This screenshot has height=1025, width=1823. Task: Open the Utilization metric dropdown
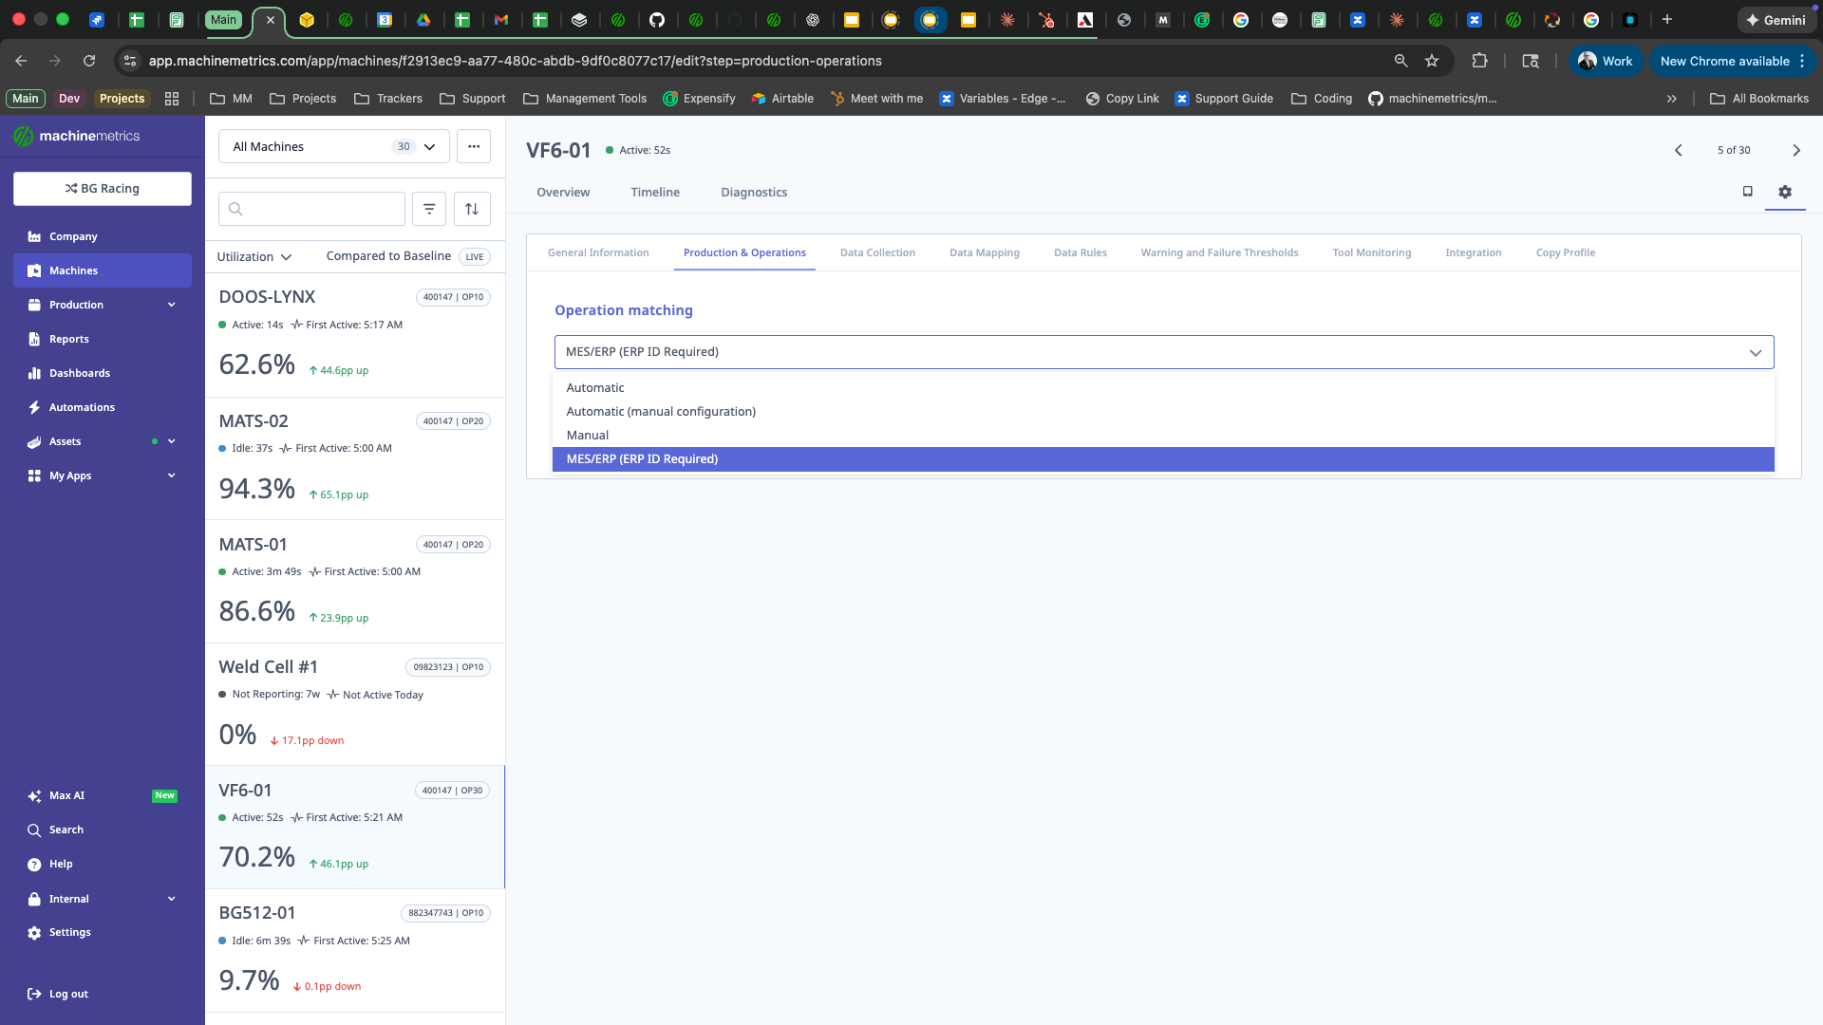[x=254, y=256]
